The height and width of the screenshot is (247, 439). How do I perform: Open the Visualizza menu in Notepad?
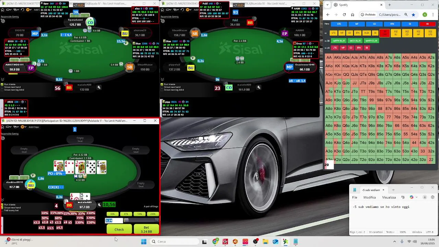(x=389, y=197)
